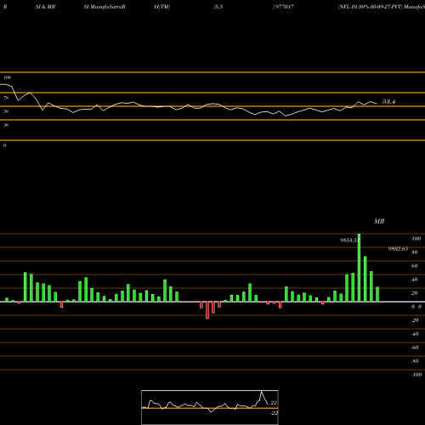The width and height of the screenshot is (425, 425).
Task: Click the 30 level label on RSI axis
Action: [6, 125]
